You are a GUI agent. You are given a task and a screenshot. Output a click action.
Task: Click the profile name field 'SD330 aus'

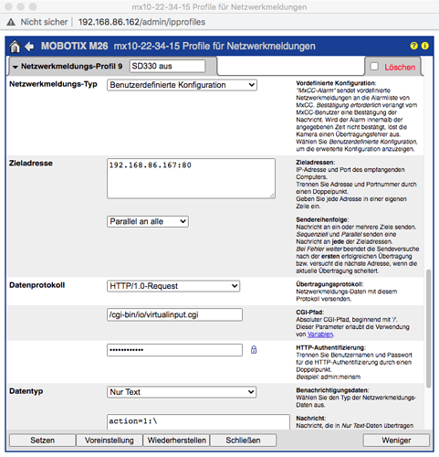(x=167, y=66)
